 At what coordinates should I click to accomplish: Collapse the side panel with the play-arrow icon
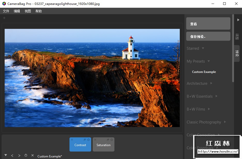pyautogui.click(x=238, y=20)
